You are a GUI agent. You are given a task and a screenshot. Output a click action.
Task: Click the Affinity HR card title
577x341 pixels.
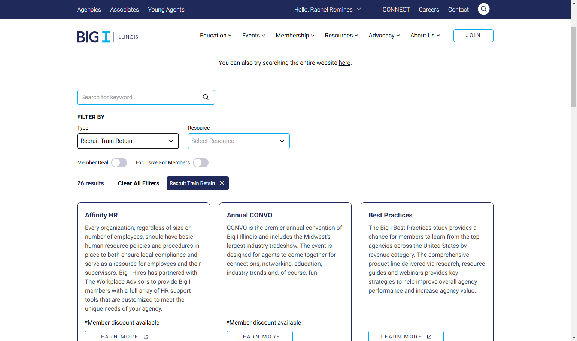point(101,215)
